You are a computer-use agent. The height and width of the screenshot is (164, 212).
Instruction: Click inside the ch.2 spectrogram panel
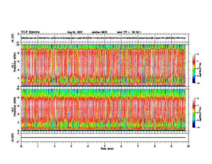click(x=103, y=110)
